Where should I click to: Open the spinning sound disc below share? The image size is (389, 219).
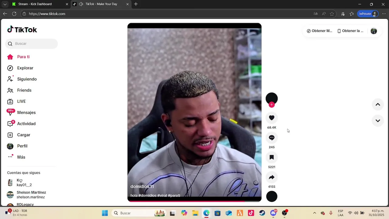[272, 196]
